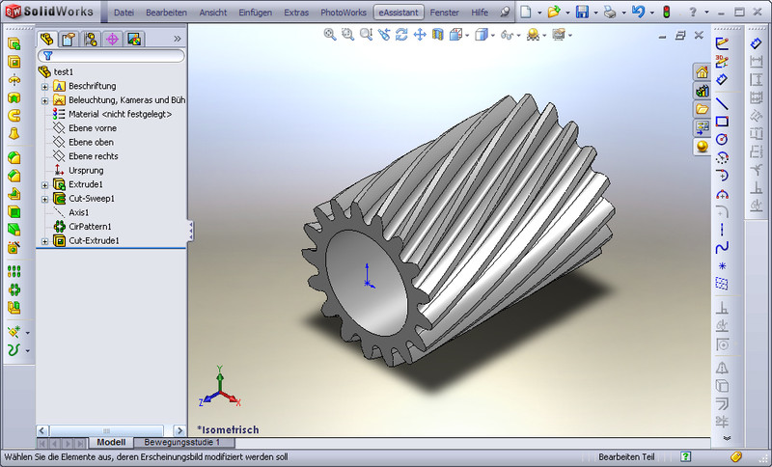The height and width of the screenshot is (467, 772).
Task: Open the Einfügen menu
Action: click(255, 14)
